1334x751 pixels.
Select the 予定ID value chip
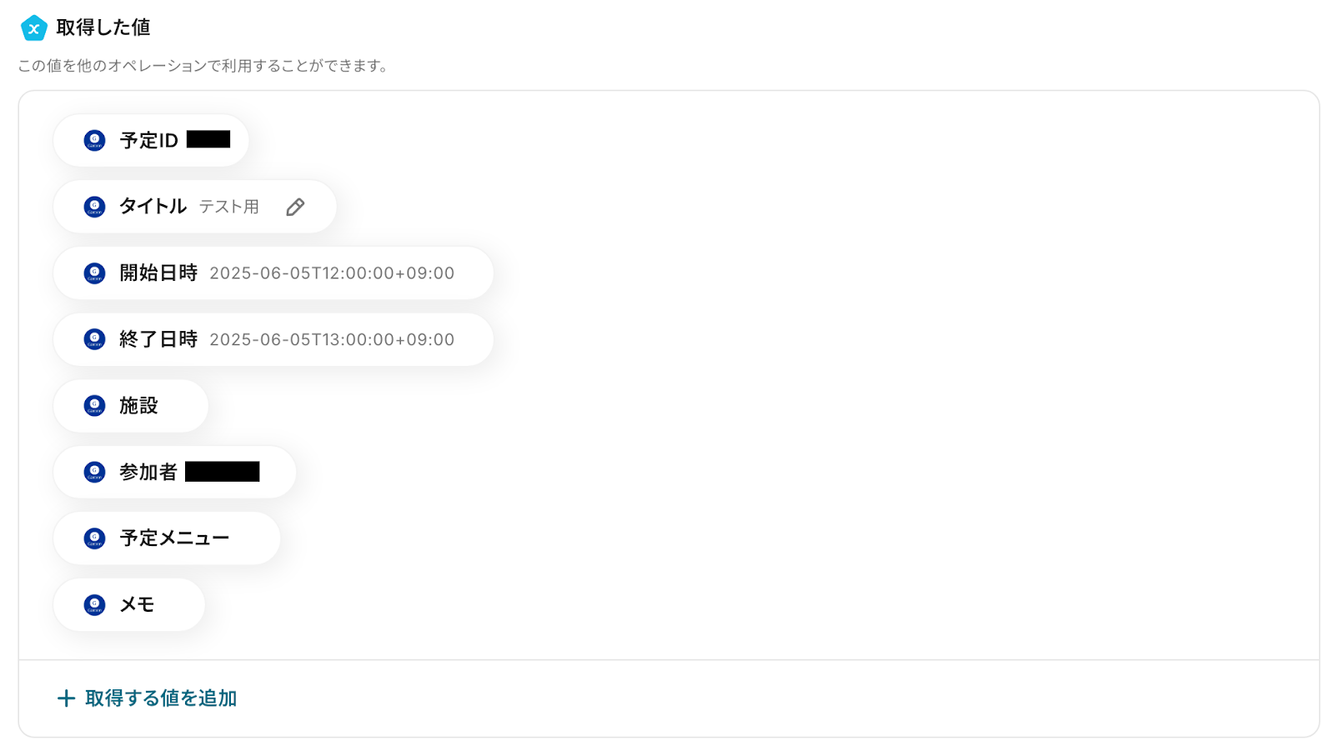point(151,140)
